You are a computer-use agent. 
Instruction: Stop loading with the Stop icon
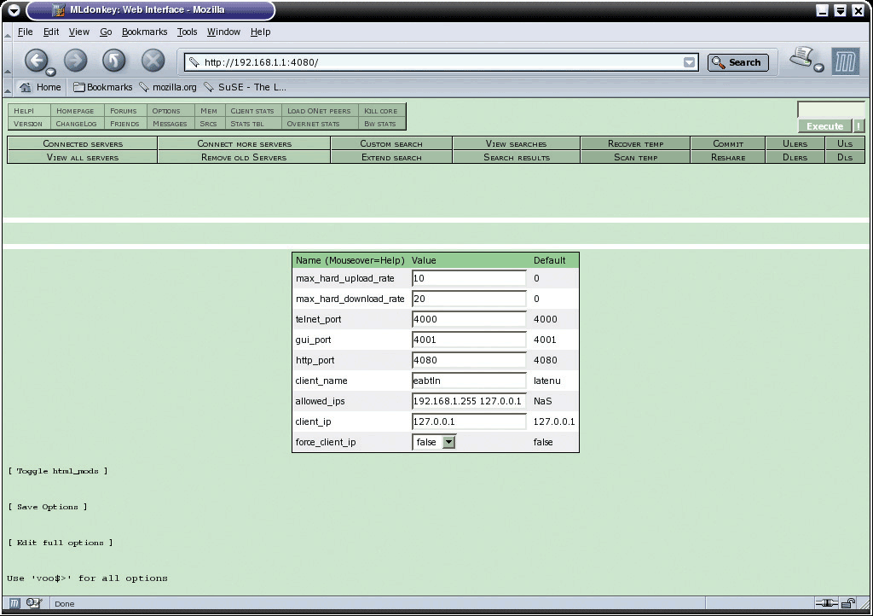153,61
